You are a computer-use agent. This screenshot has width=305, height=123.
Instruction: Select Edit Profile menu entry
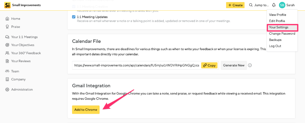(x=277, y=21)
